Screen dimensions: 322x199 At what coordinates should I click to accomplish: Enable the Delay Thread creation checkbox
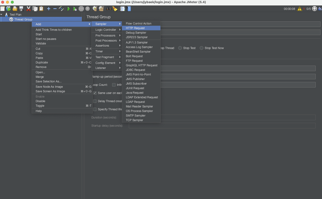(95, 101)
